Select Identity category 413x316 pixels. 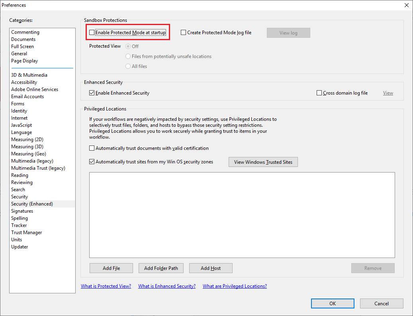(x=42, y=111)
